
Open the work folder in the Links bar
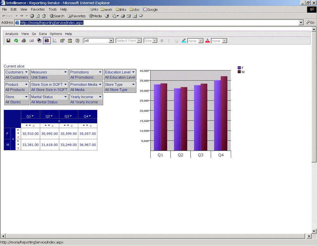[x=106, y=9]
